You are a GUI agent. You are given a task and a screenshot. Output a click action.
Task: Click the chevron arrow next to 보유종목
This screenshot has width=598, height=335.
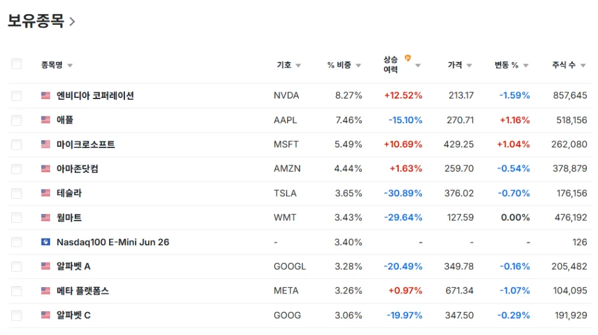coord(72,22)
